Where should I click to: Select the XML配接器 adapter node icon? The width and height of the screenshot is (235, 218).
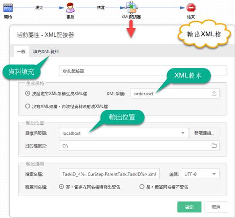click(132, 8)
